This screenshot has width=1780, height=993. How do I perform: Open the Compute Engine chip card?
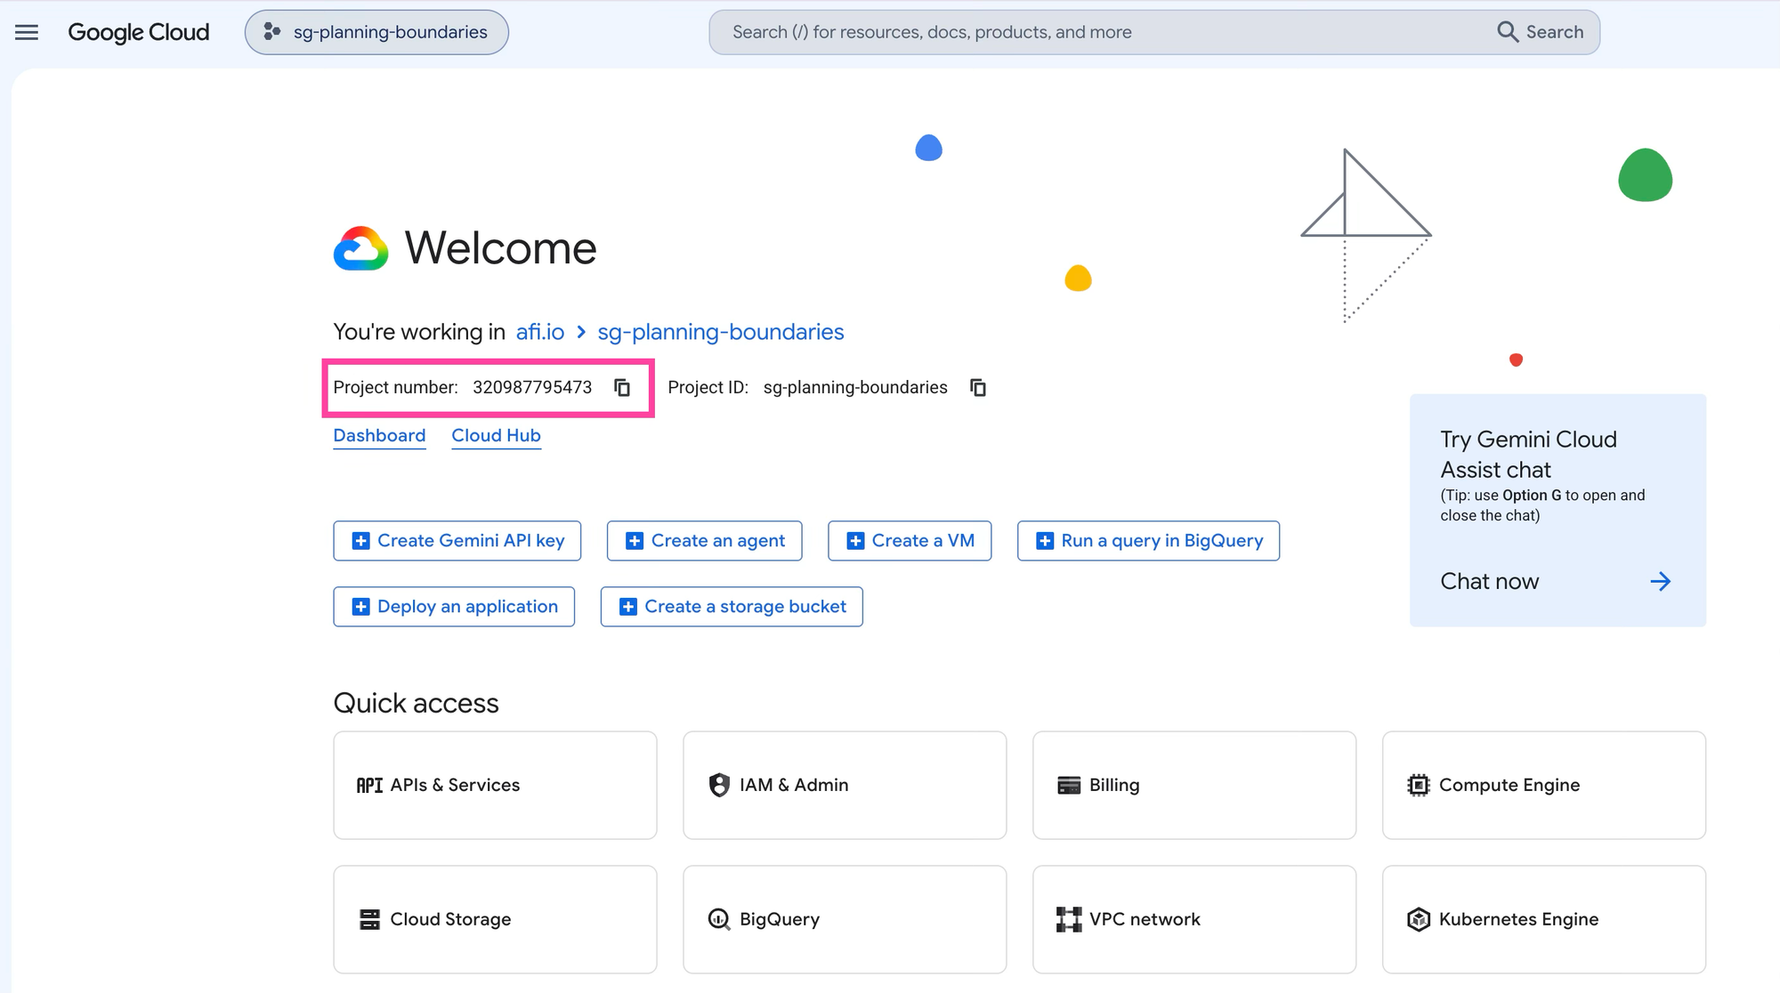[x=1544, y=786]
